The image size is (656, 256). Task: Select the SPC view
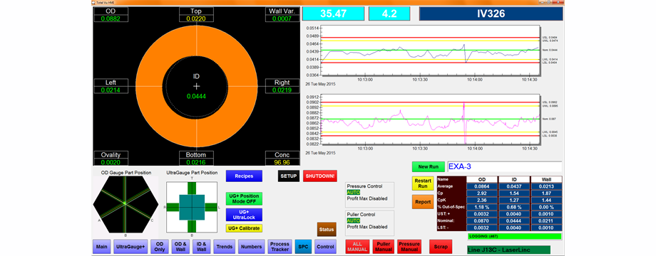[303, 247]
